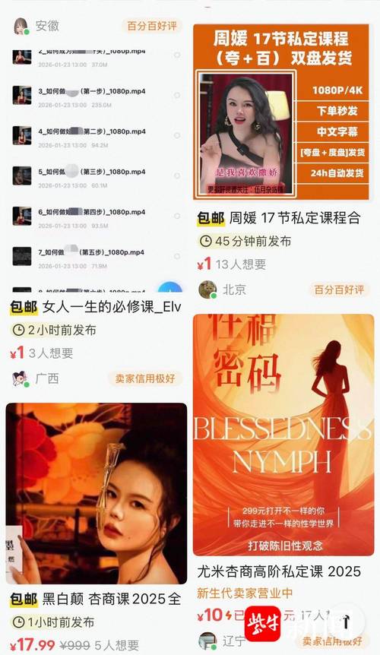Screen dimensions: 380x655
Task: Tap the clock icon next to 45分钟前发布
Action: coord(205,241)
